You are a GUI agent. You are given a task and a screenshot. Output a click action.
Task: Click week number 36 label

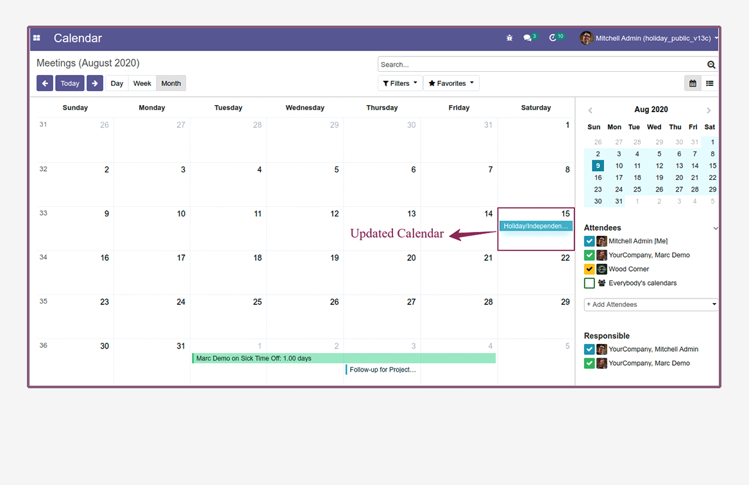point(44,345)
